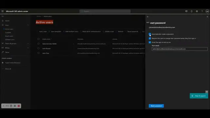This screenshot has width=210, height=118.
Task: Expand the Teams & groups chevron
Action: (28, 44)
